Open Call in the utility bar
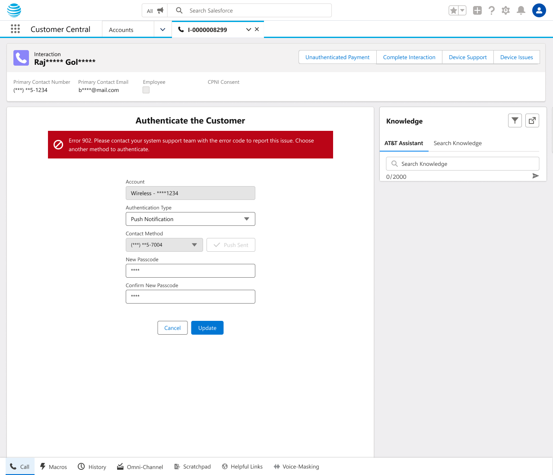The width and height of the screenshot is (553, 475). [x=20, y=466]
